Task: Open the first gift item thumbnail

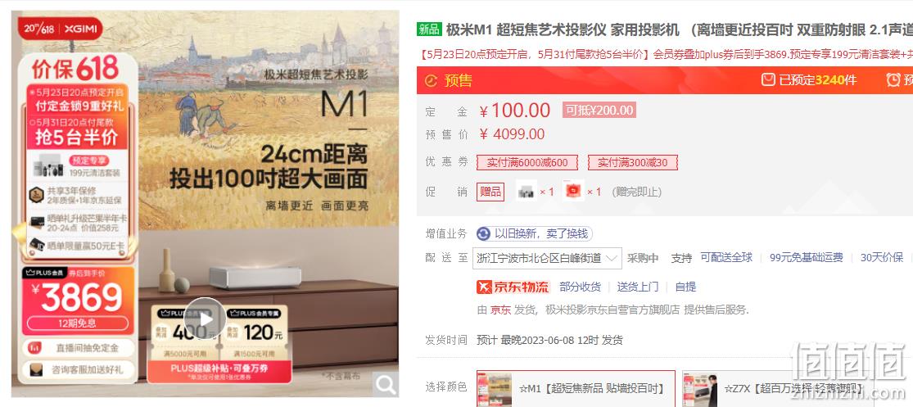Action: pos(527,191)
